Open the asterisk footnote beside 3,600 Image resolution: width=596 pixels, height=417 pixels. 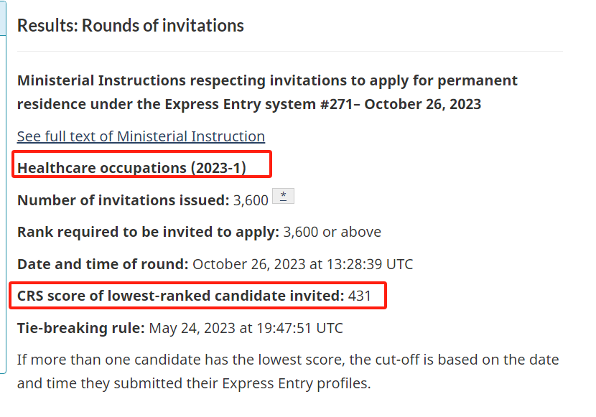click(x=283, y=196)
